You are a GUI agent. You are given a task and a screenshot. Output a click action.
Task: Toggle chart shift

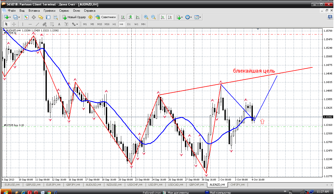tap(170, 17)
